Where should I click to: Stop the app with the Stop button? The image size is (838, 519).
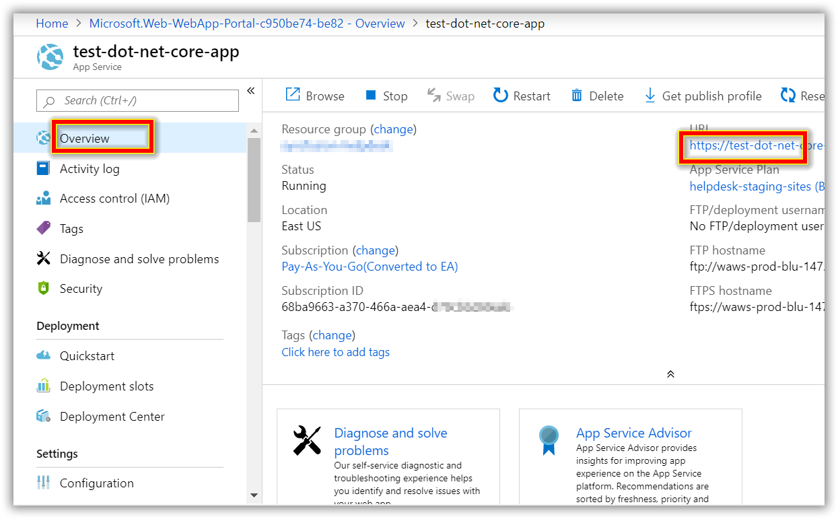coord(386,96)
